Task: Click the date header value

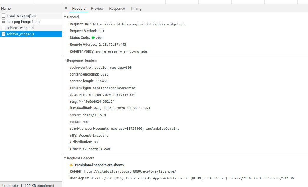Action: point(108,95)
